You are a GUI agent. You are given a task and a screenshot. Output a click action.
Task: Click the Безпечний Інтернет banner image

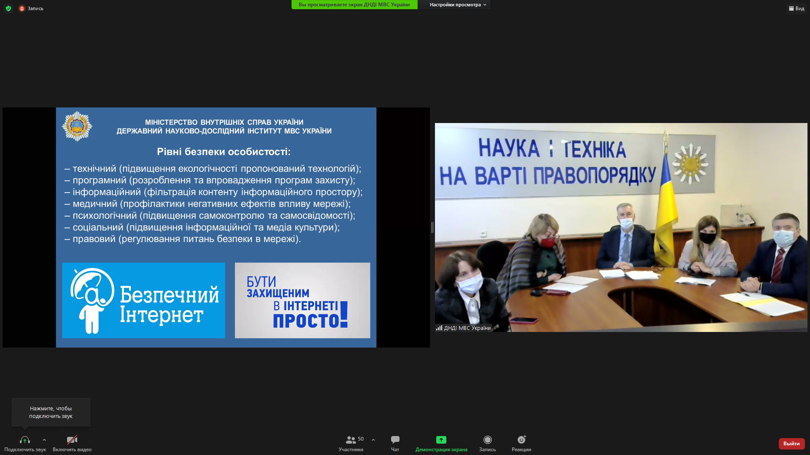tap(143, 300)
